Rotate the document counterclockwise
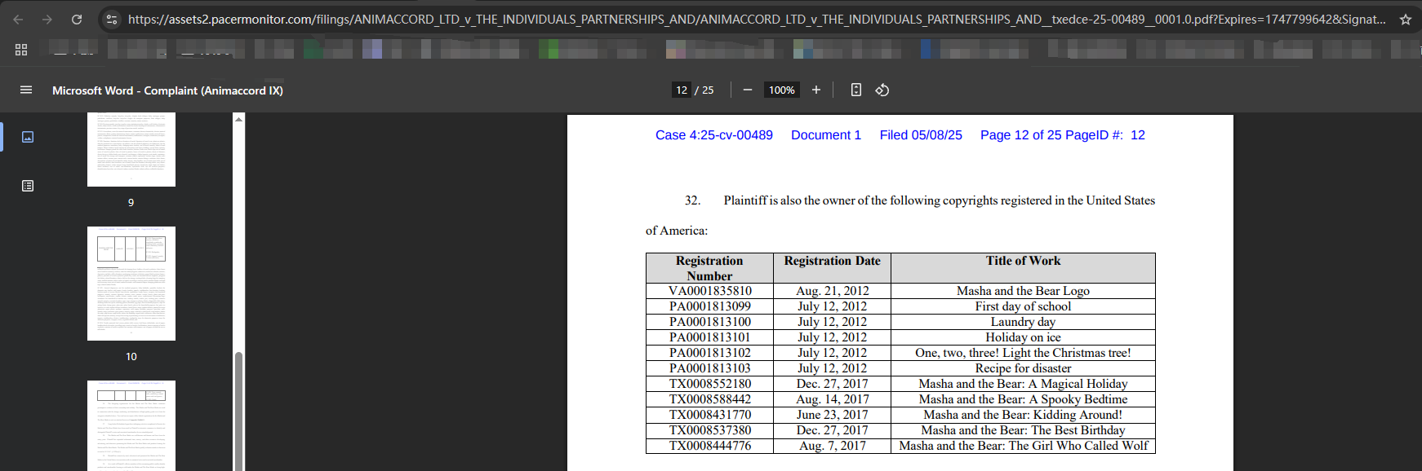 [x=882, y=90]
